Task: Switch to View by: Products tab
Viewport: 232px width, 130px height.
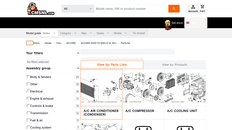Action: pyautogui.click(x=175, y=65)
